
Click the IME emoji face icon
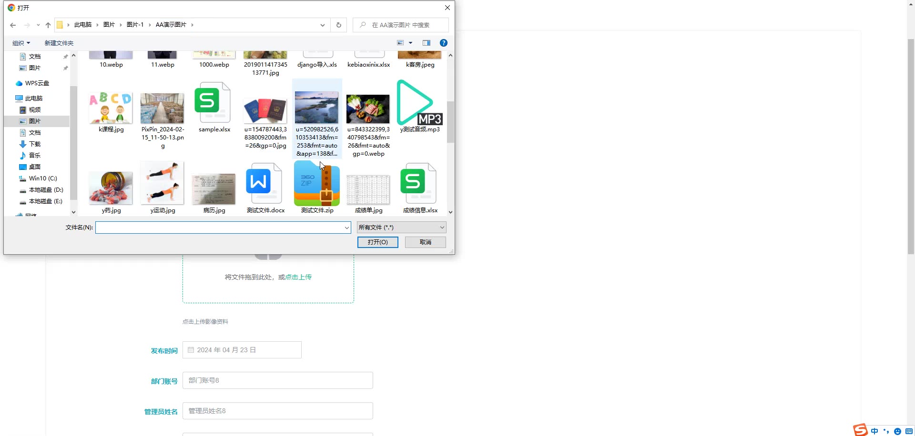coord(897,431)
